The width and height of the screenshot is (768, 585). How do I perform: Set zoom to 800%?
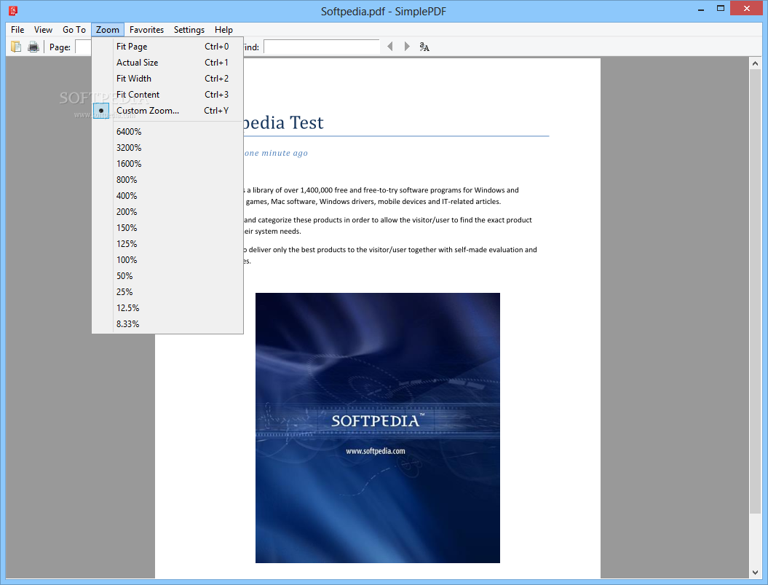pos(167,180)
